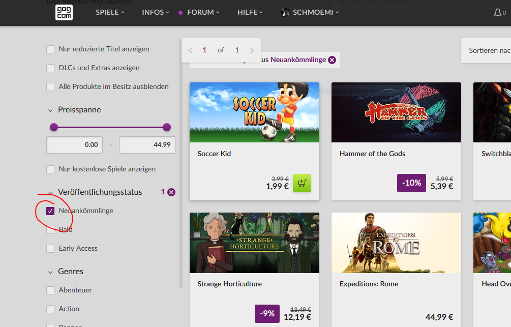Screen dimensions: 511x327
Task: Enable Nur reduzierte Titel anzeigen
Action: click(x=50, y=49)
